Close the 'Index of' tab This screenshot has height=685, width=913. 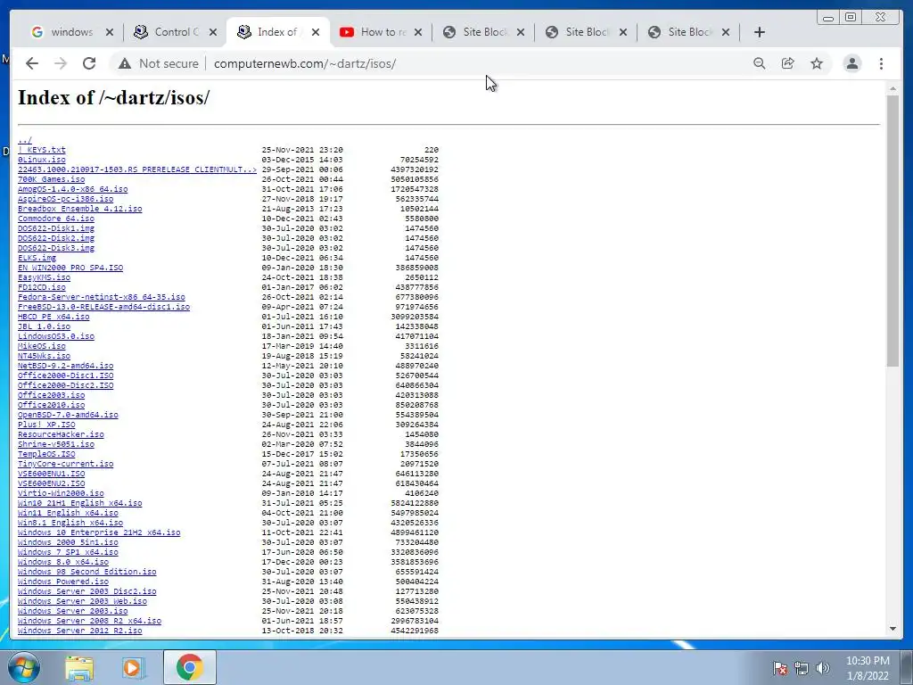(316, 32)
